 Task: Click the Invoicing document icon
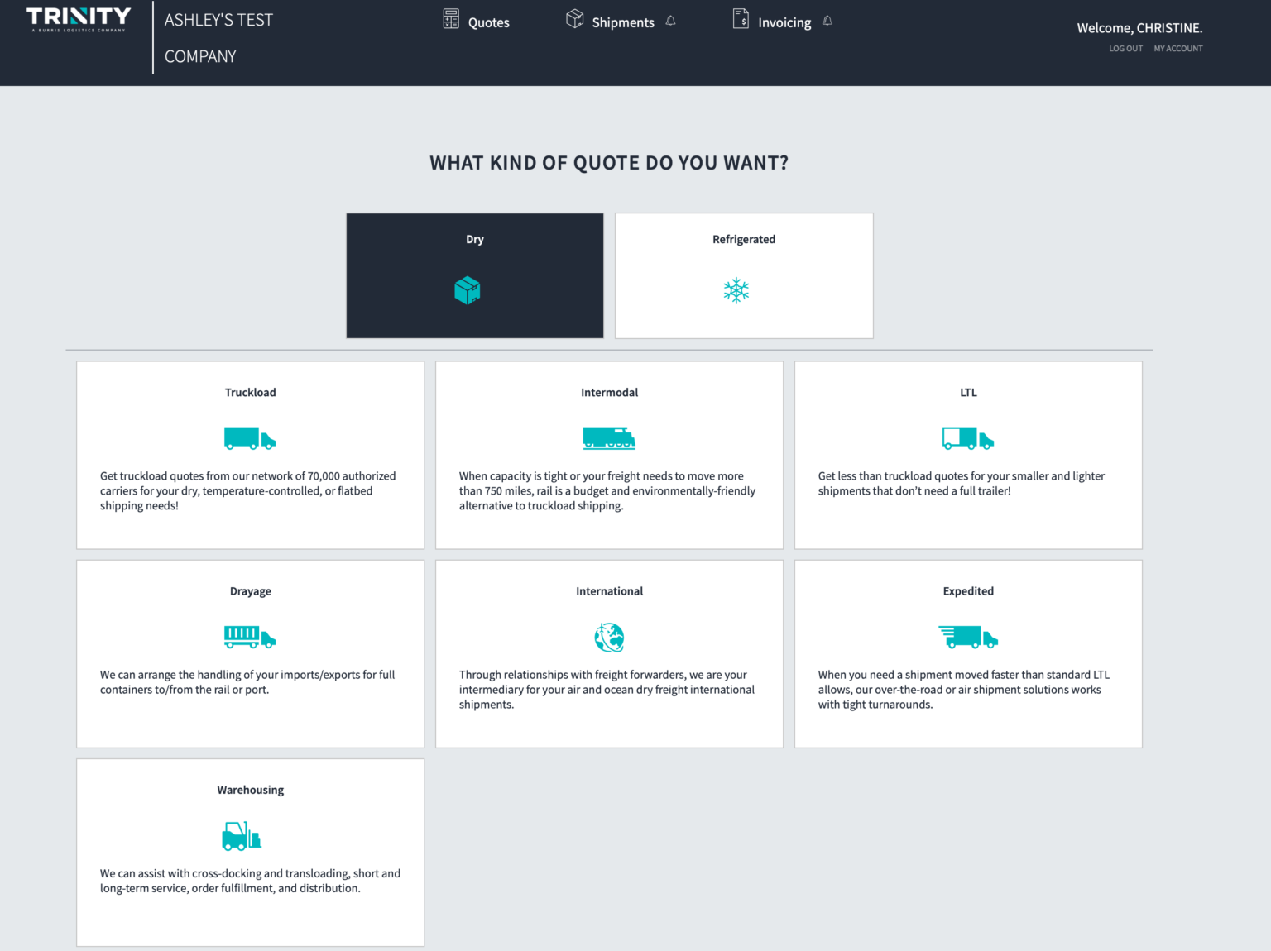[740, 18]
